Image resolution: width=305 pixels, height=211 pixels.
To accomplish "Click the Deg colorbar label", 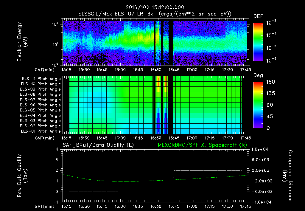I will point(258,75).
